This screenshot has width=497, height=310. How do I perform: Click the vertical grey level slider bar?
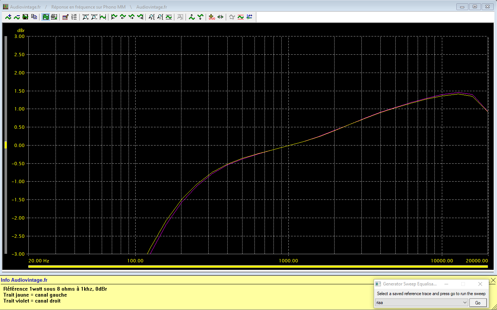click(6, 145)
